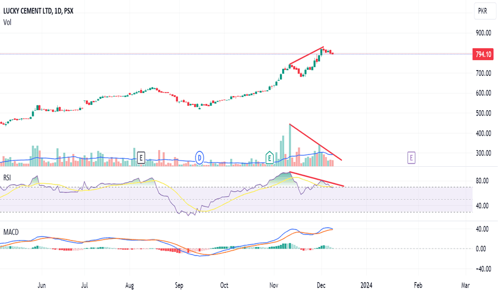
Task: Click the MACD indicator label
Action: coord(11,232)
